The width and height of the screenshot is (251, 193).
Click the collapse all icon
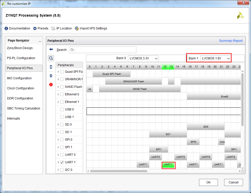tap(51, 67)
